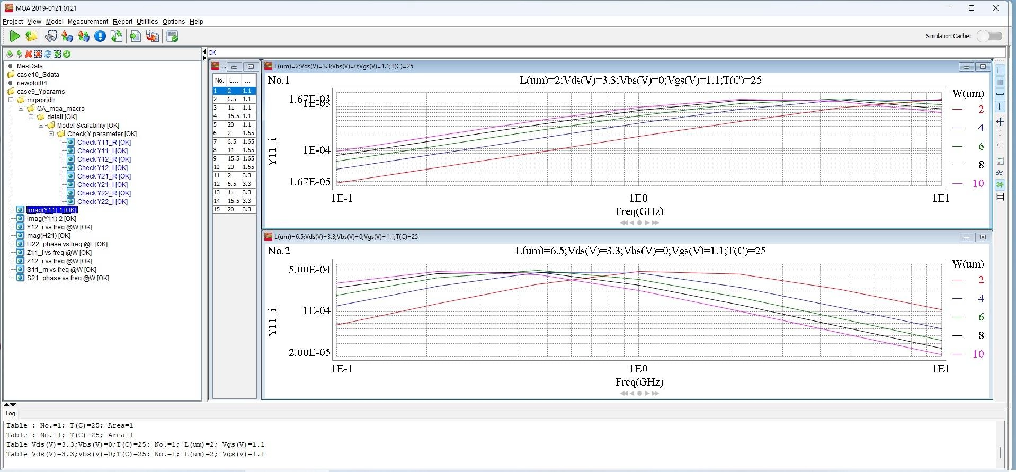Screen dimensions: 1016x472
Task: Click the vertical gridlines icon in right sidebar
Action: pyautogui.click(x=1000, y=70)
